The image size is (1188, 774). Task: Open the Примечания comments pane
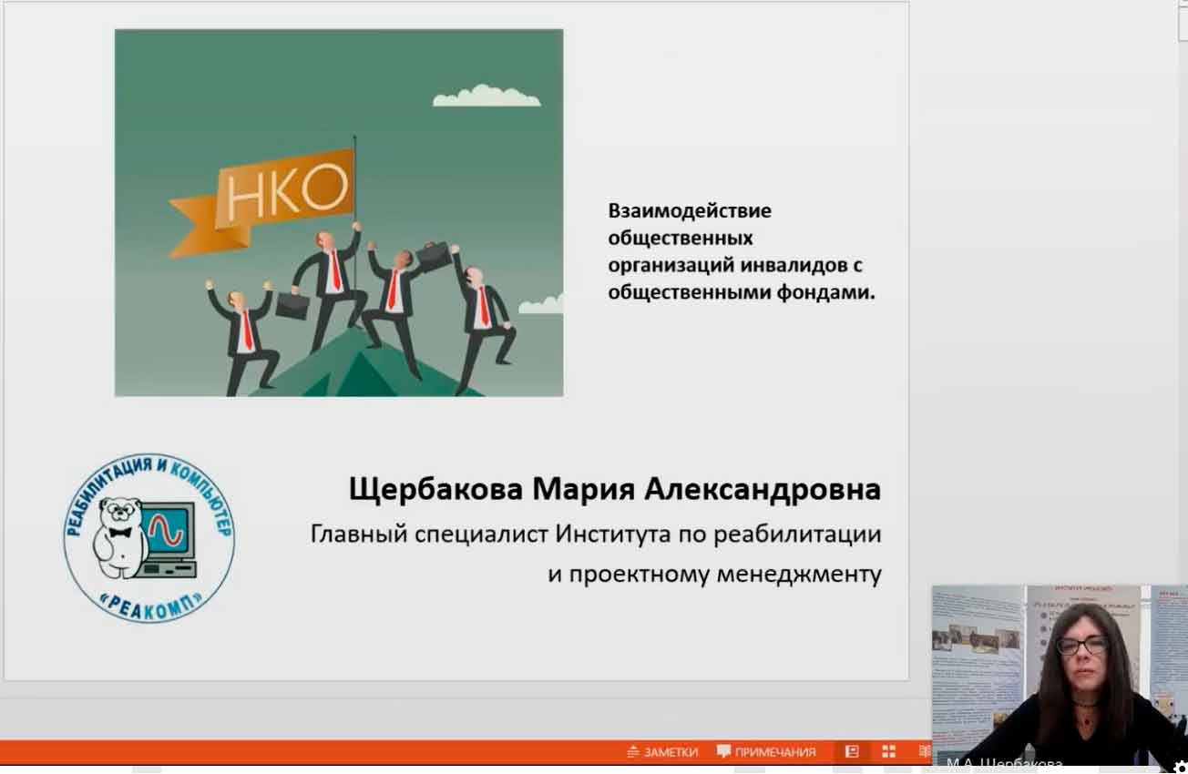pyautogui.click(x=766, y=752)
